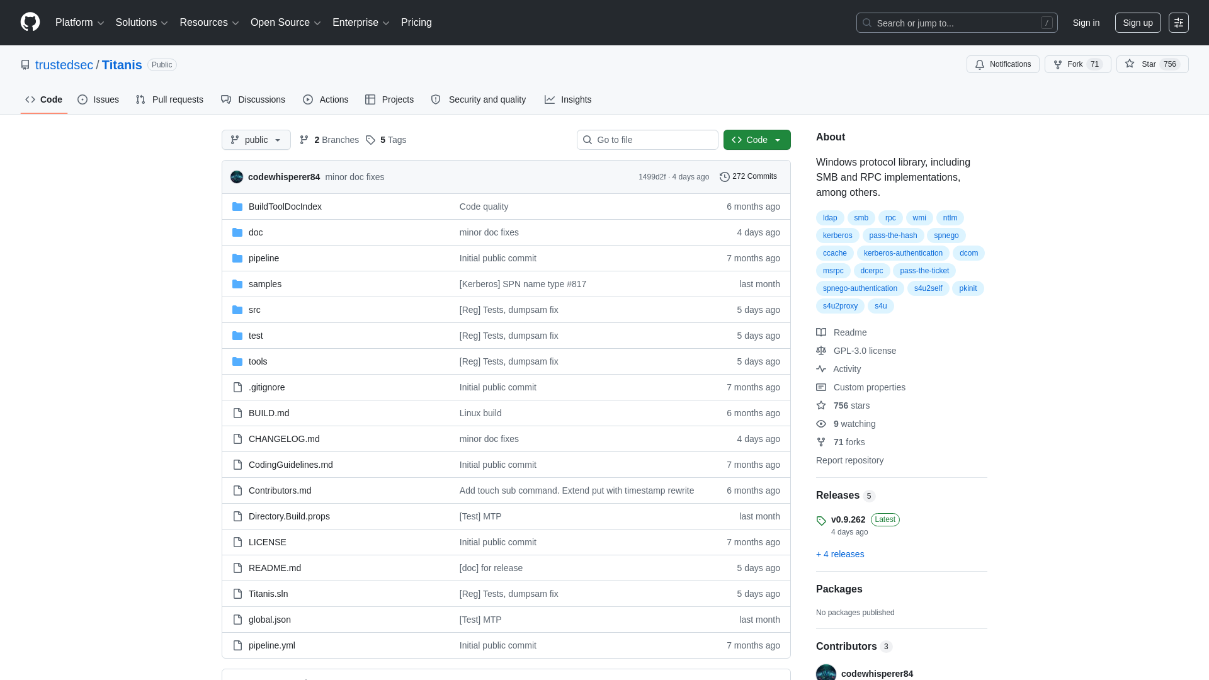
Task: Open the pass-the-hash topic tag
Action: pos(893,235)
